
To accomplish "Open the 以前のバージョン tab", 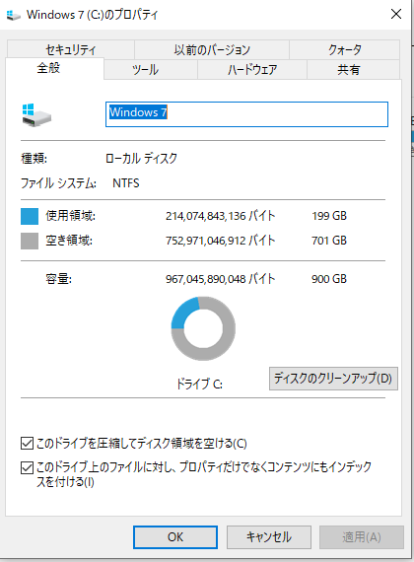I will tap(212, 49).
